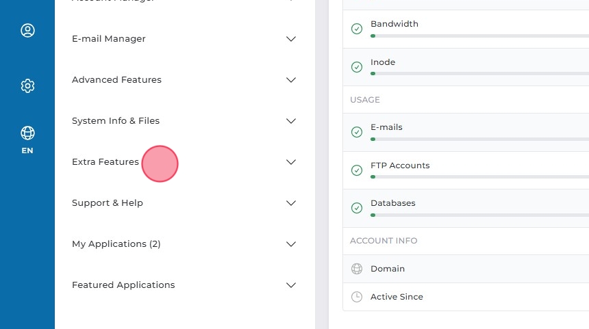
Task: Open the My Applications (2) section
Action: tap(116, 244)
